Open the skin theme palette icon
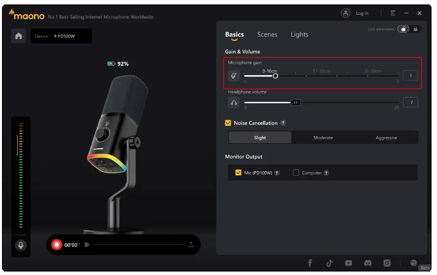The width and height of the screenshot is (437, 275). pos(414,263)
